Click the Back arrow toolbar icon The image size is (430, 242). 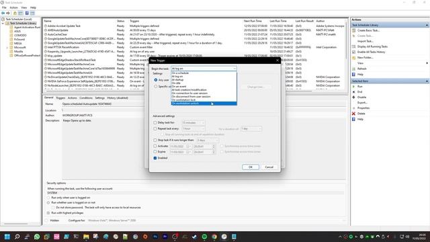tap(3, 13)
